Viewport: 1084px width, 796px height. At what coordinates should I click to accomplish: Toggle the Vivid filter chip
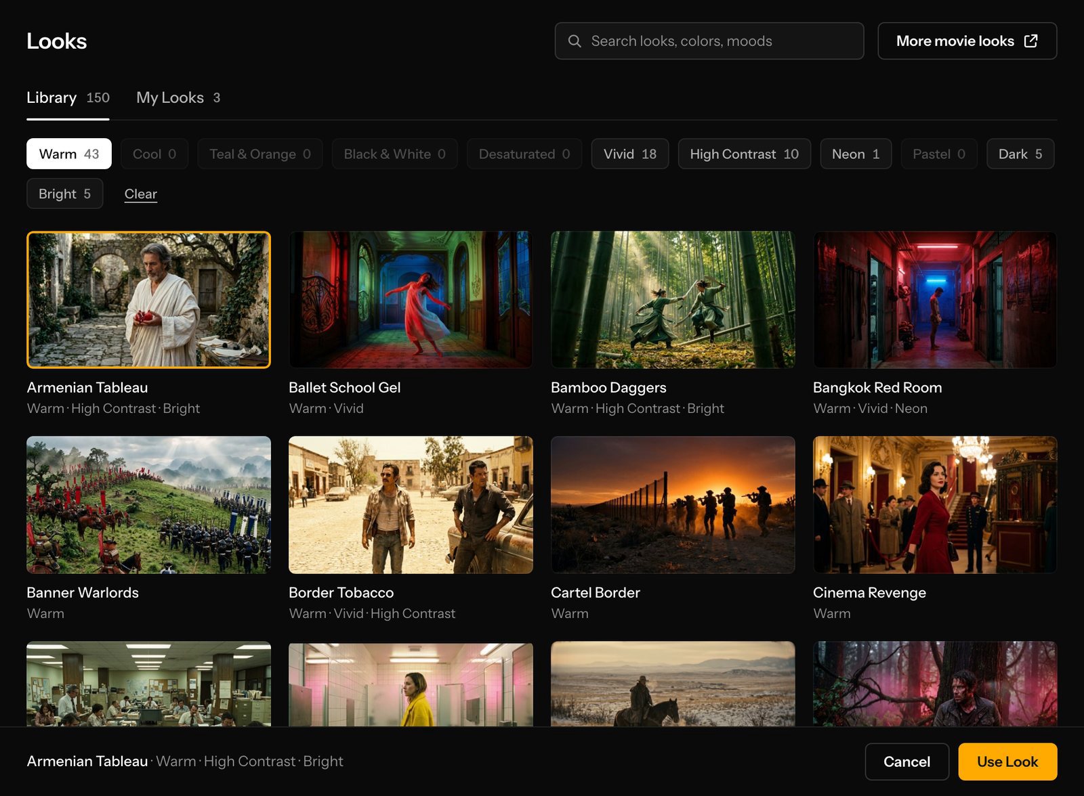tap(630, 154)
